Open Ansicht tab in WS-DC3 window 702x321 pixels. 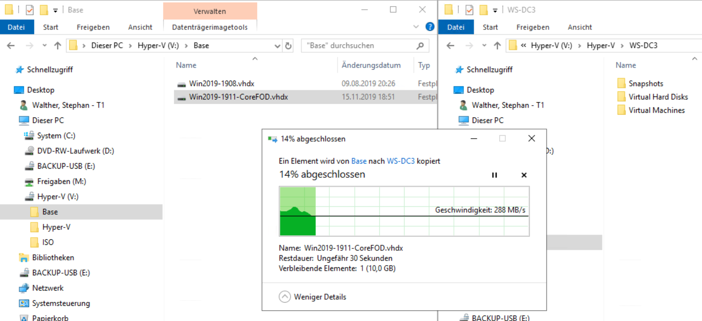click(580, 27)
